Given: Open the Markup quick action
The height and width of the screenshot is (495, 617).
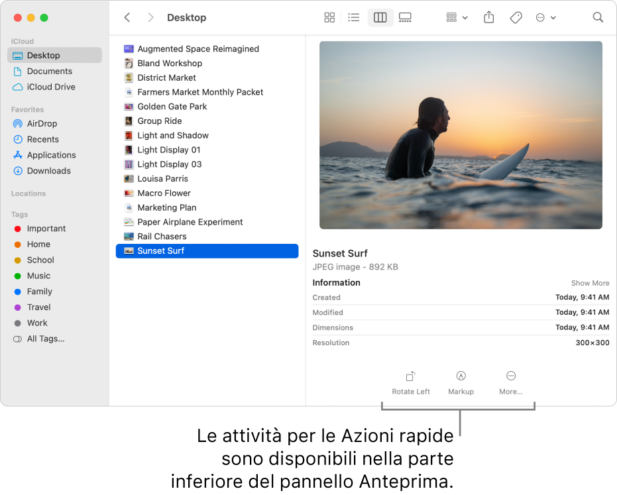Looking at the screenshot, I should point(461,382).
